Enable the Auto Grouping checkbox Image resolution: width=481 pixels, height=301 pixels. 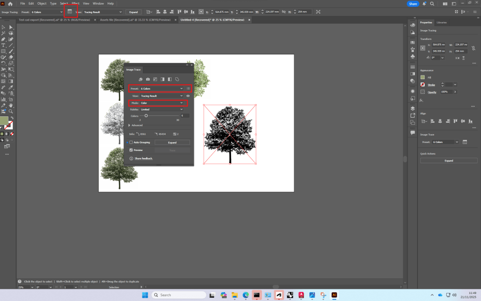(x=131, y=142)
